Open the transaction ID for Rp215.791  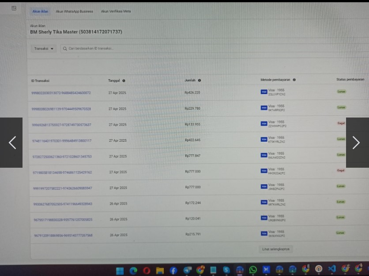(63, 235)
